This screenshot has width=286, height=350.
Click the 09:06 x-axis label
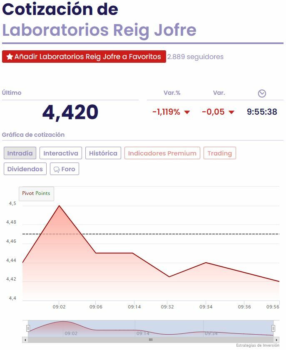pyautogui.click(x=96, y=307)
